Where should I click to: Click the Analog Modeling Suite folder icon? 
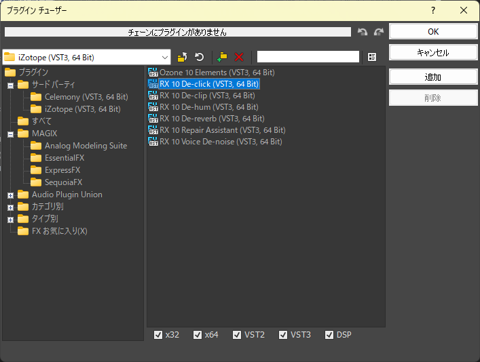click(x=36, y=146)
